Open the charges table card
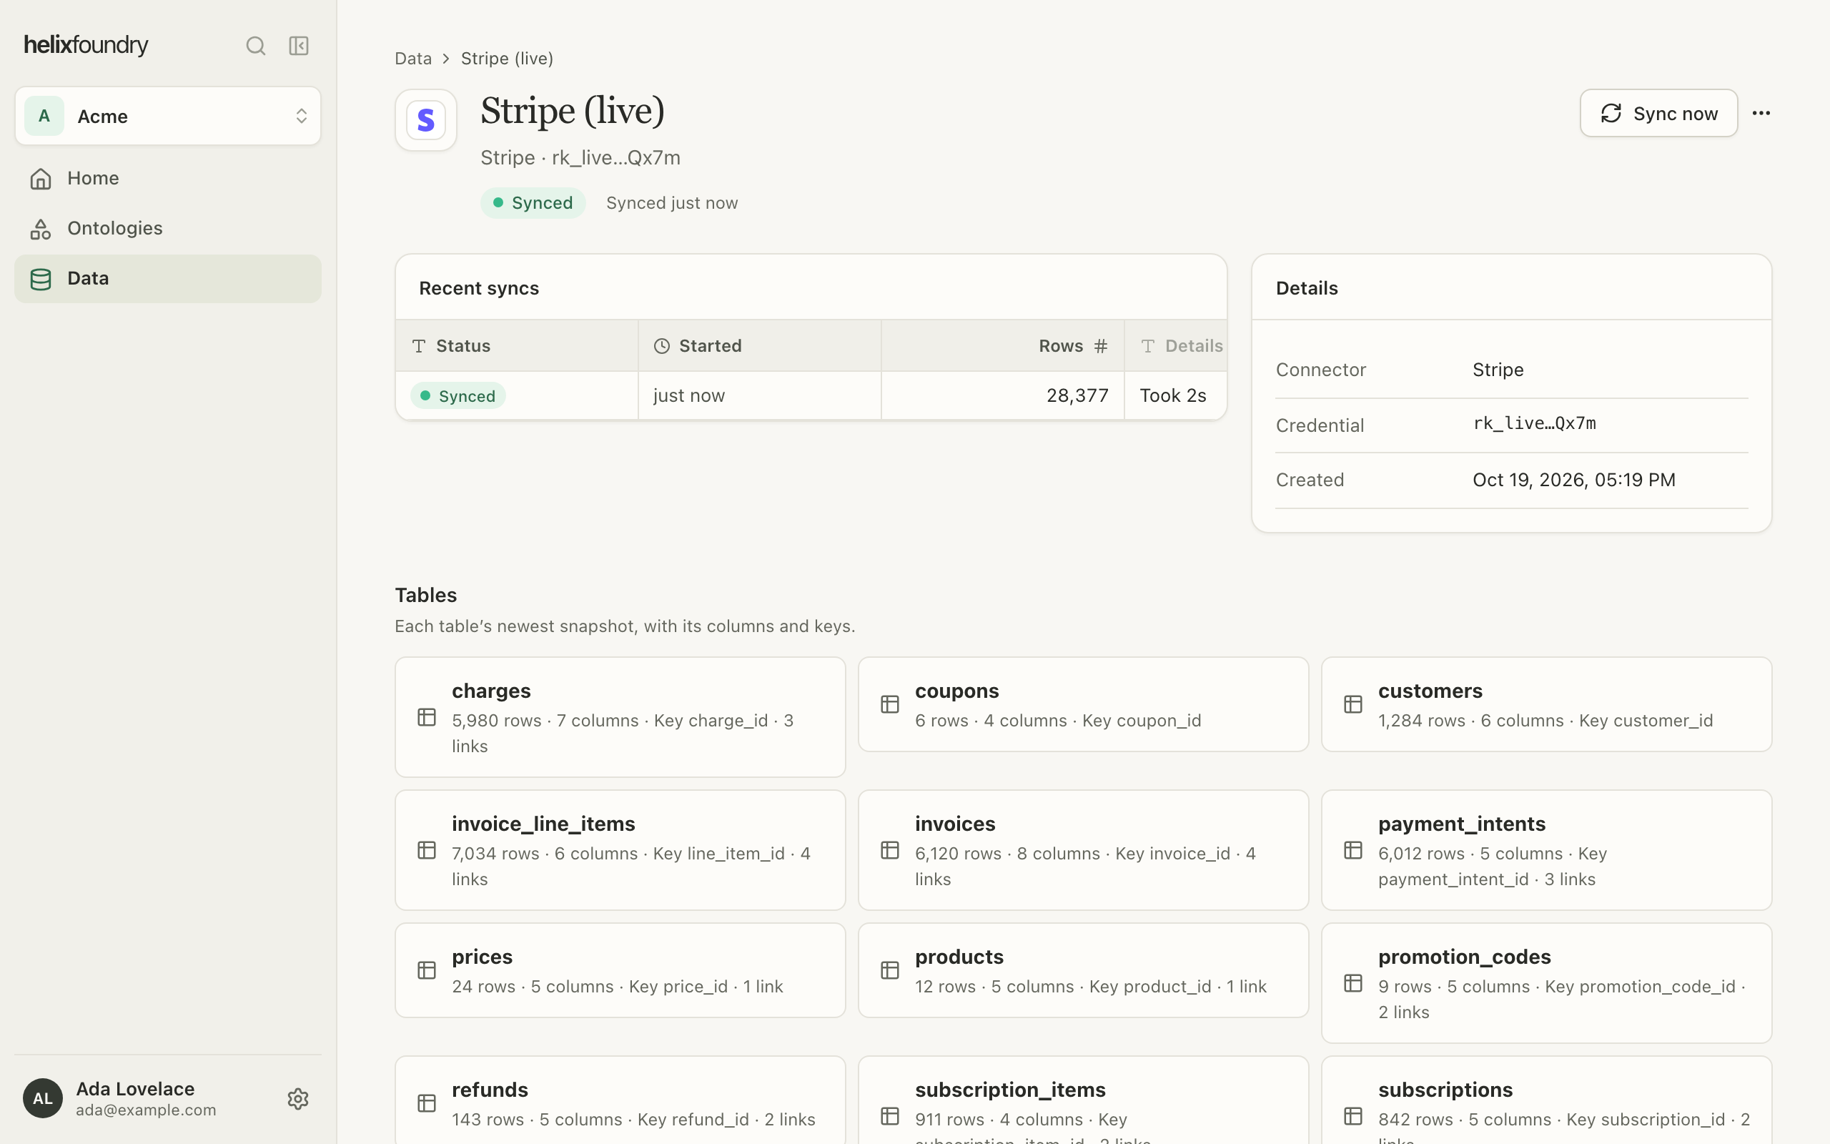 click(x=620, y=716)
